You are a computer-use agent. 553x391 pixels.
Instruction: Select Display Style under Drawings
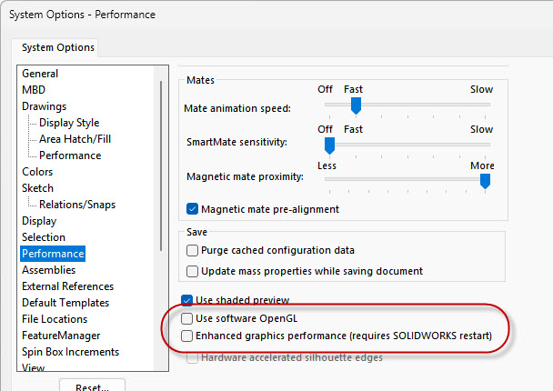coord(69,123)
